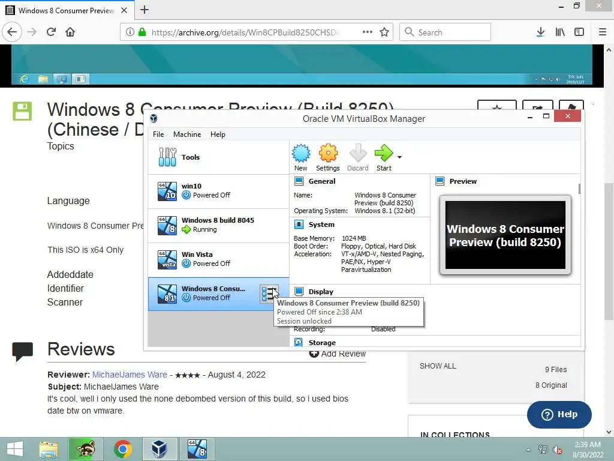Open the Windows Start button
Viewport: 614px width, 461px height.
15,449
